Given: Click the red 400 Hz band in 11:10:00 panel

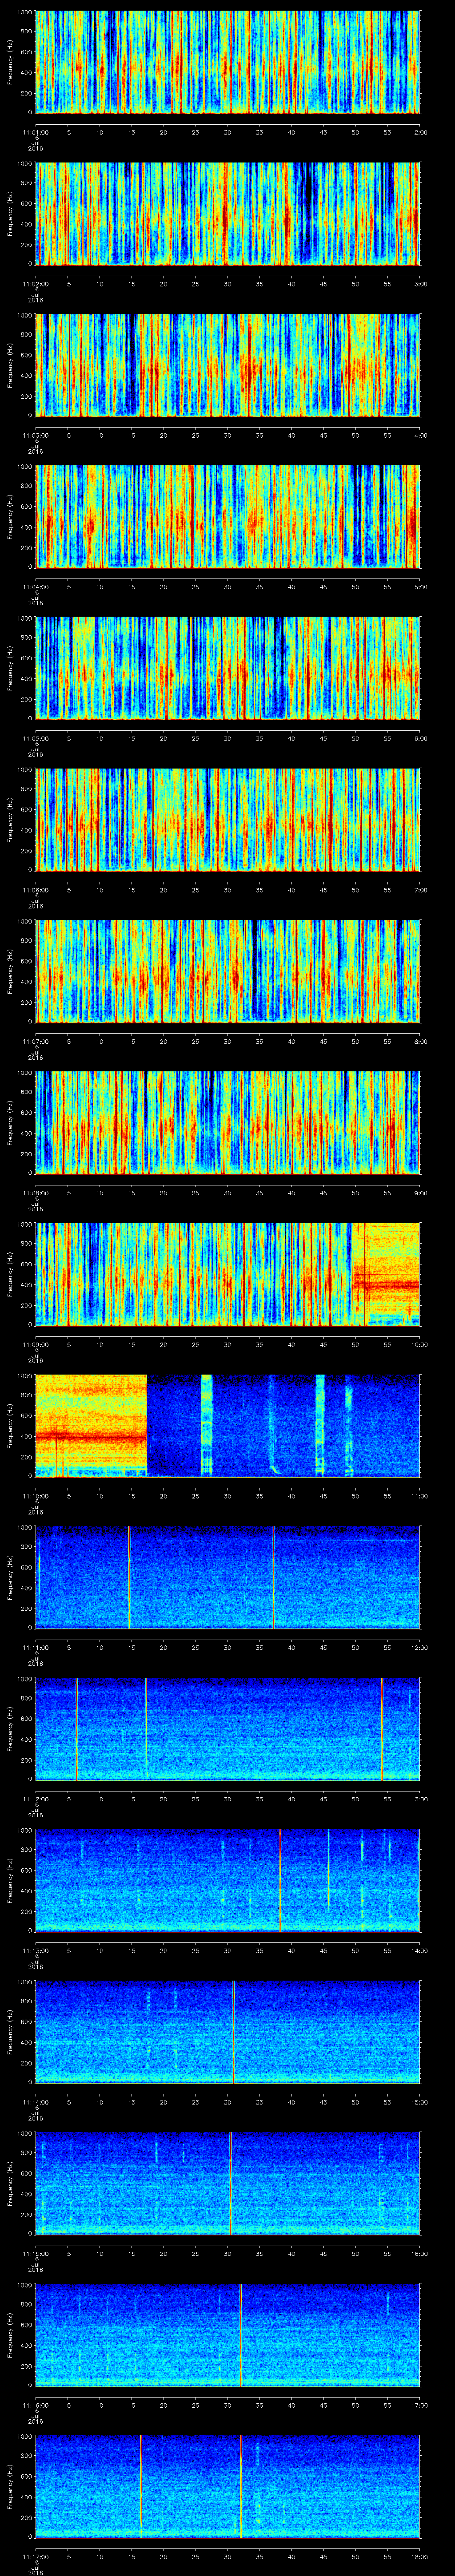Looking at the screenshot, I should 91,1437.
